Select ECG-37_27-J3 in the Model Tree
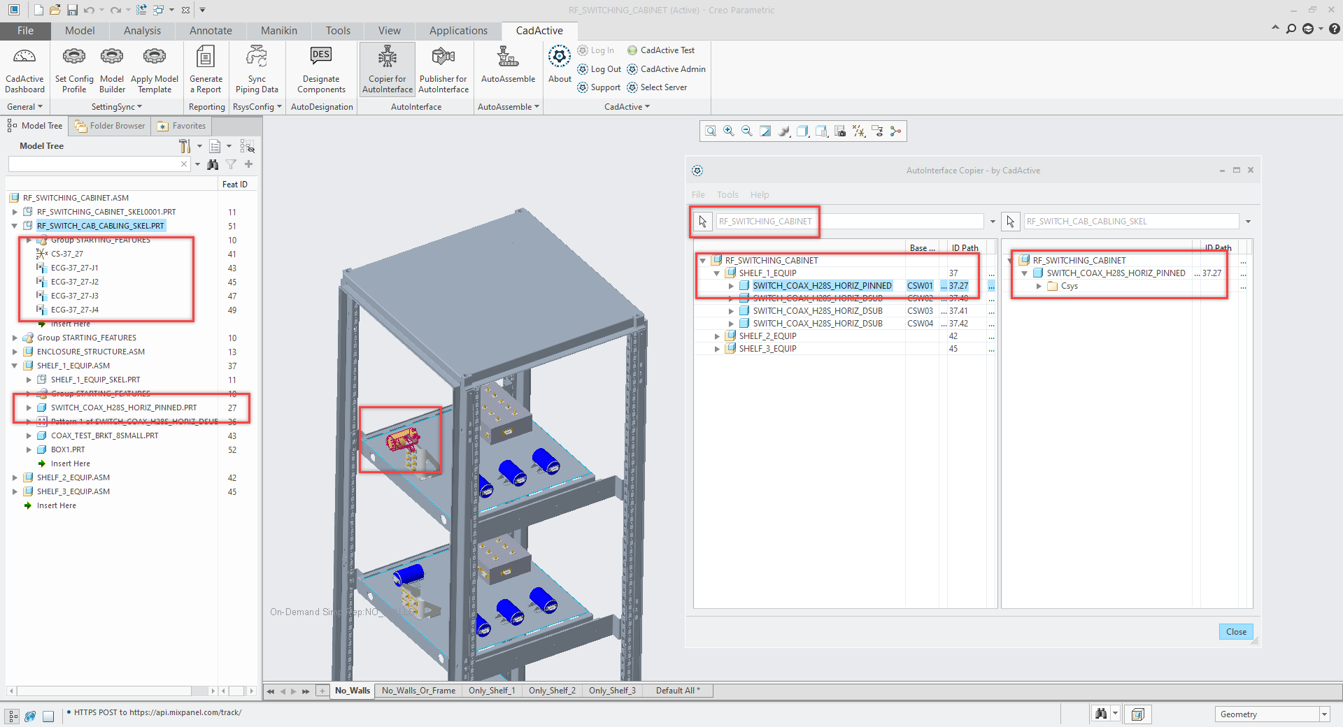 point(75,296)
